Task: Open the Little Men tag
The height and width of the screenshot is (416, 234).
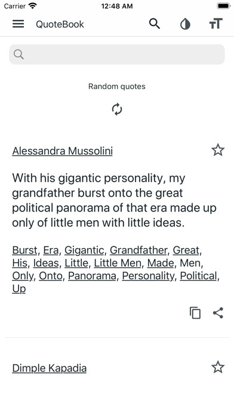Action: tap(118, 263)
